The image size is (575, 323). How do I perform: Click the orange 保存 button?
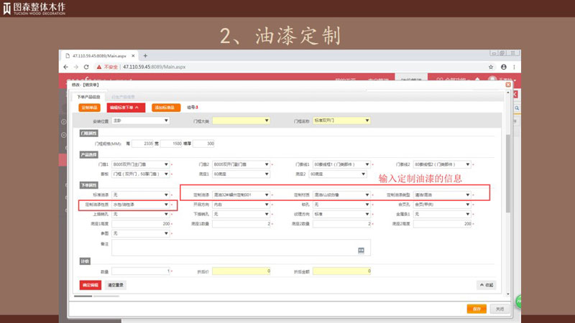pos(476,308)
